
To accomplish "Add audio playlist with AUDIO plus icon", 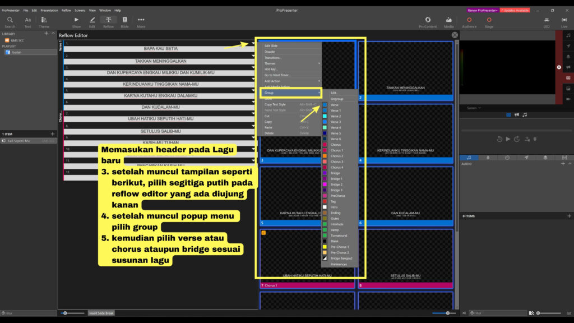I will click(563, 164).
